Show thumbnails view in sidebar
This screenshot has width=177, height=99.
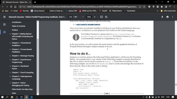click(x=4, y=24)
